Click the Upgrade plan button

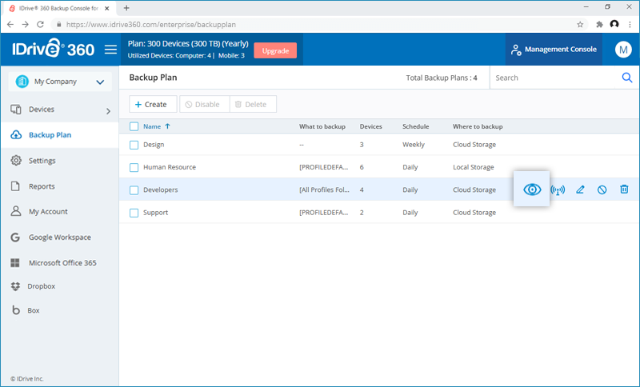tap(275, 50)
